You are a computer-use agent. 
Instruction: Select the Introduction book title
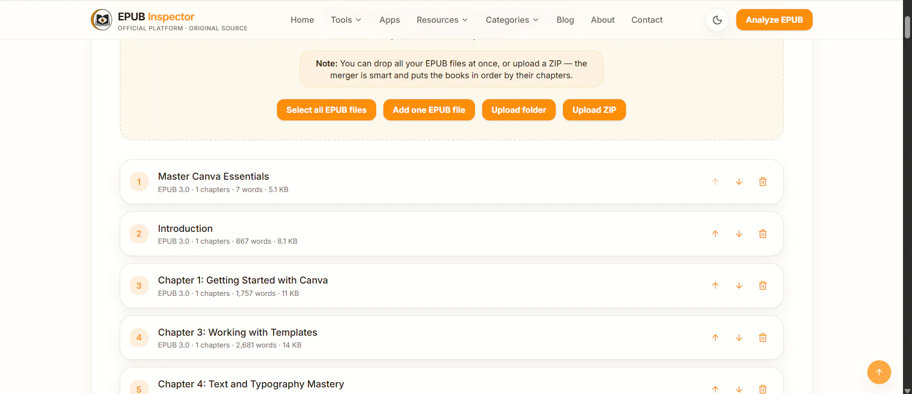point(185,229)
